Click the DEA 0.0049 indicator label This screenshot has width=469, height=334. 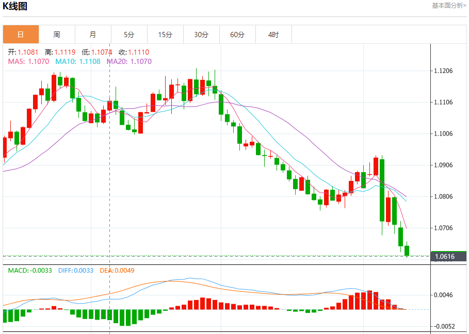tap(117, 271)
